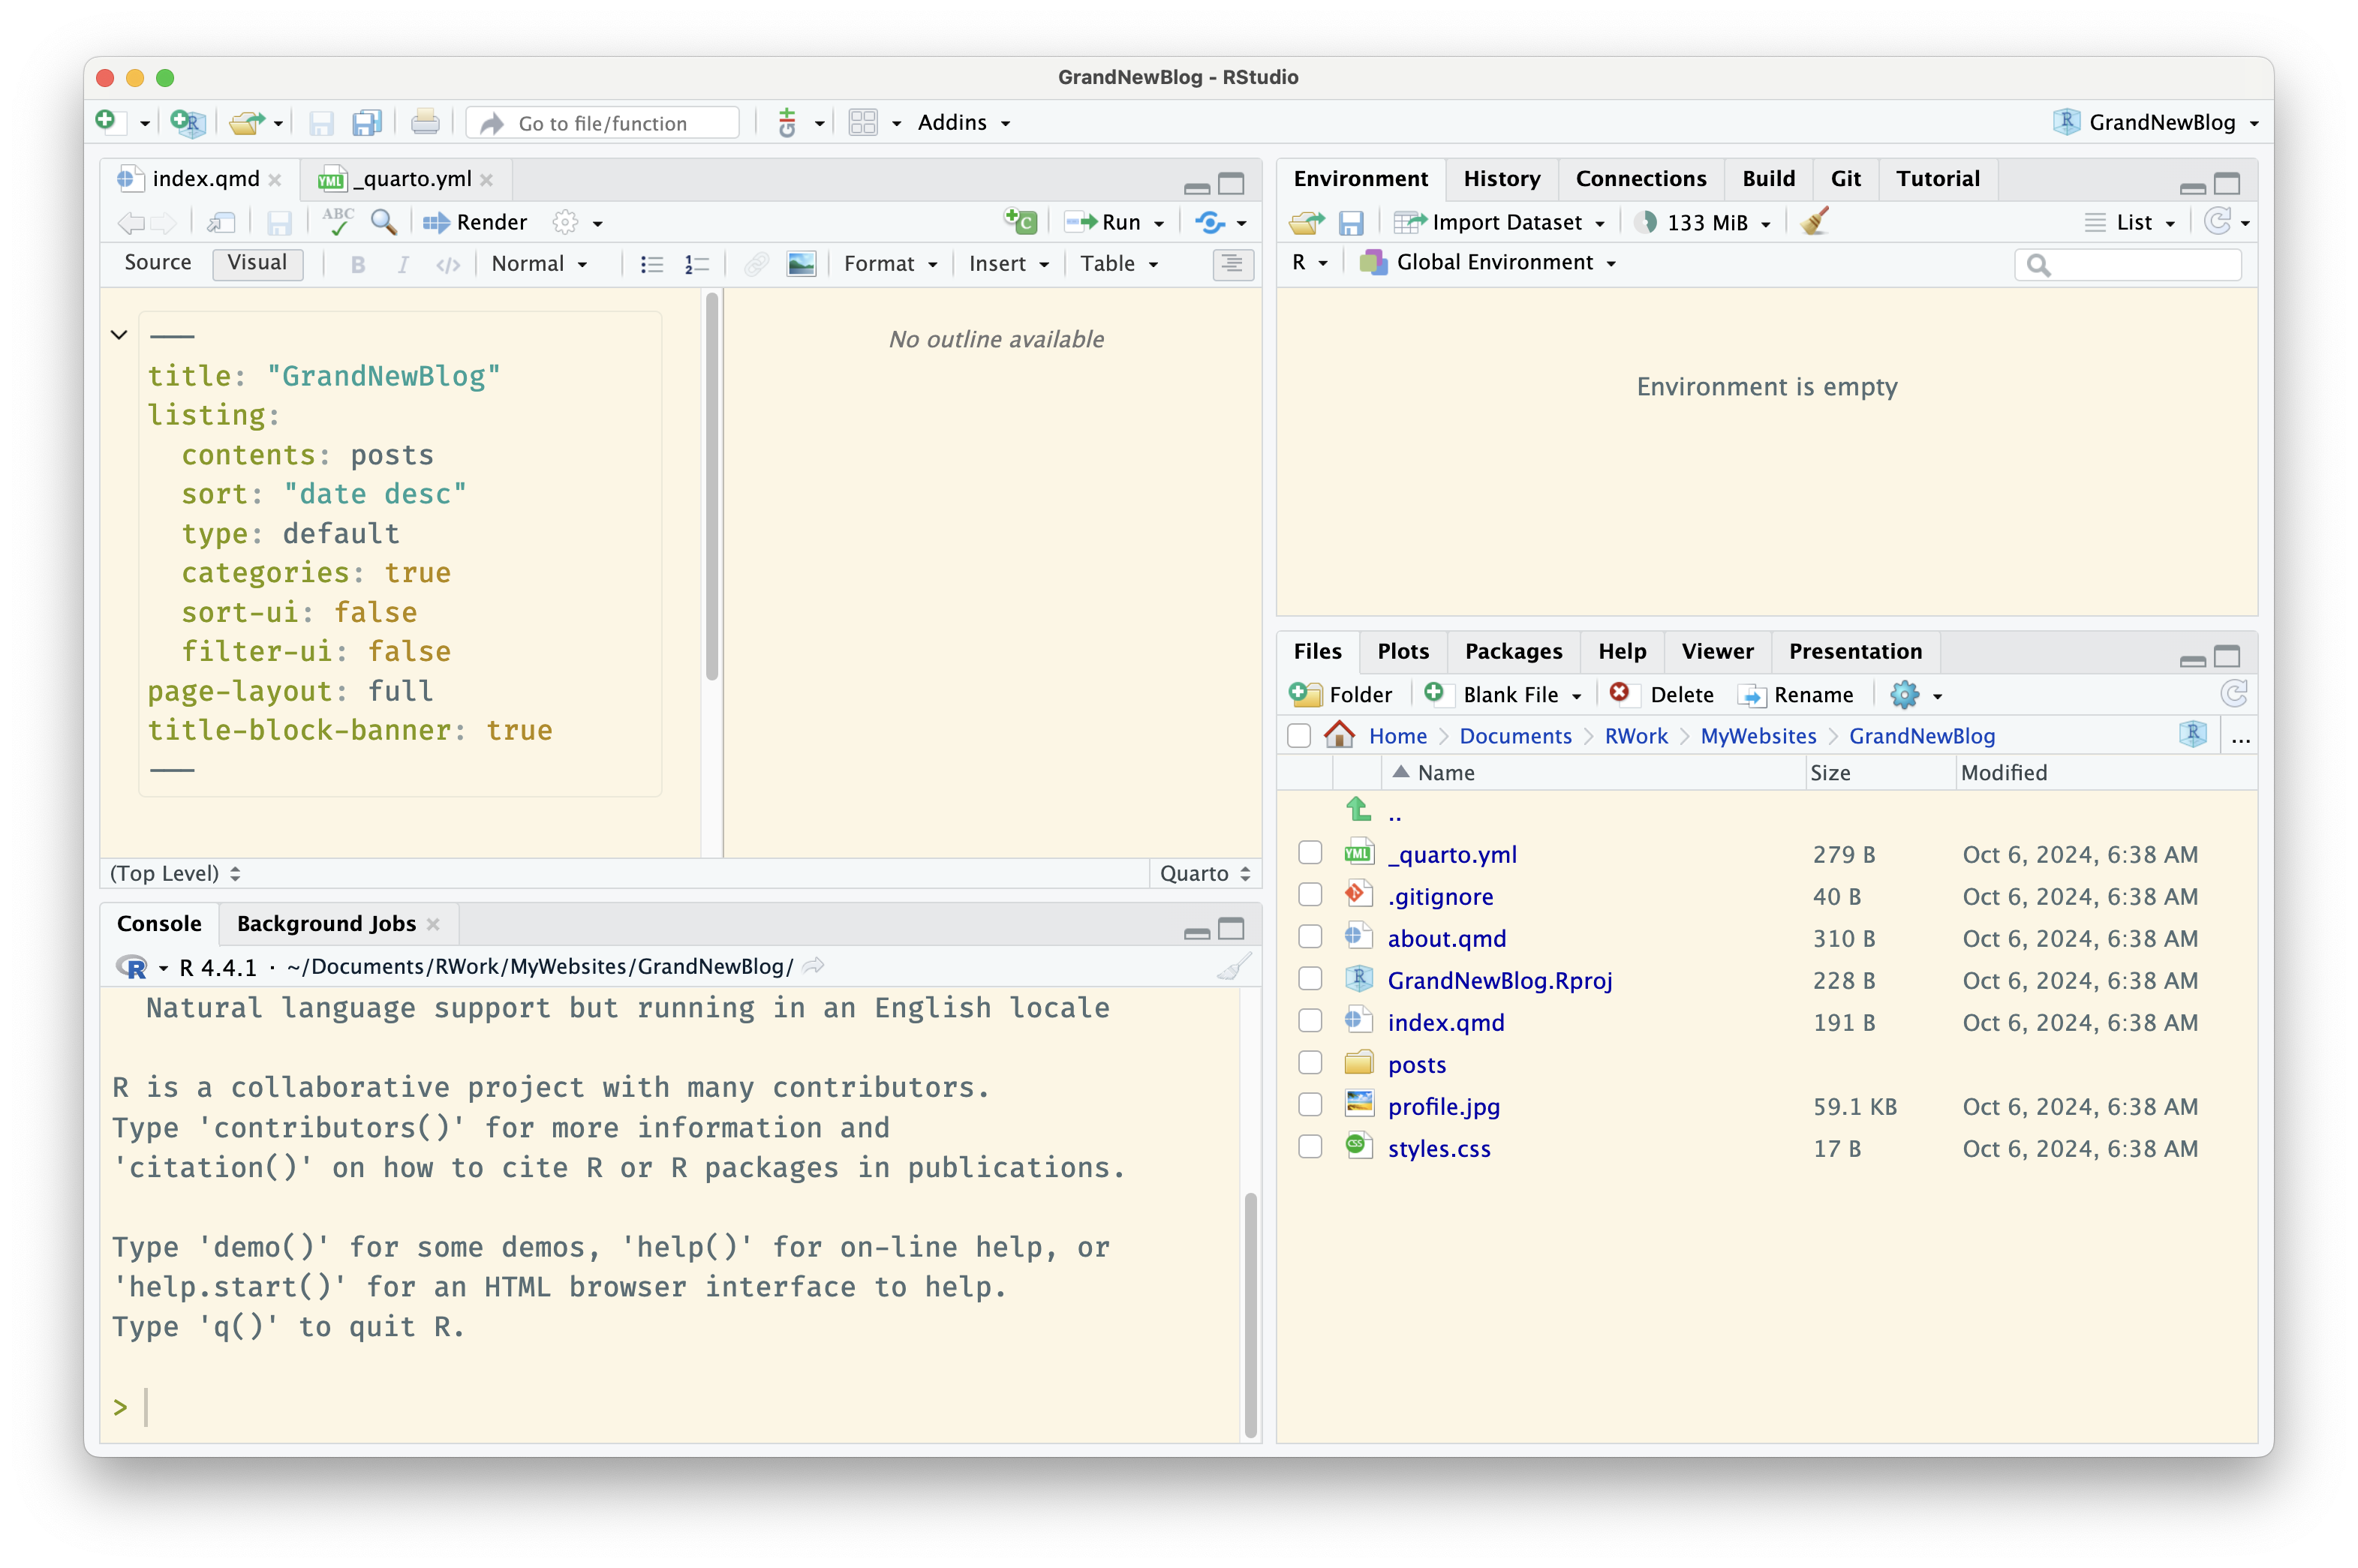Click the bulleted list icon
Screen dimensions: 2358x1568
point(652,264)
